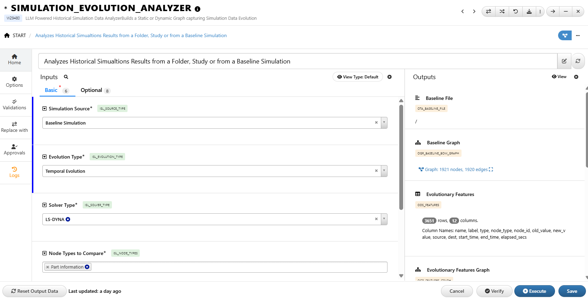Collapse the Evolution Type section
588x298 pixels.
pos(44,157)
